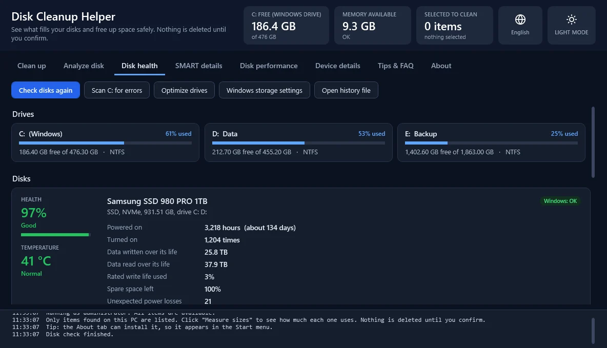Viewport: 607px width, 348px height.
Task: Click the sun Light Mode icon
Action: [x=572, y=19]
